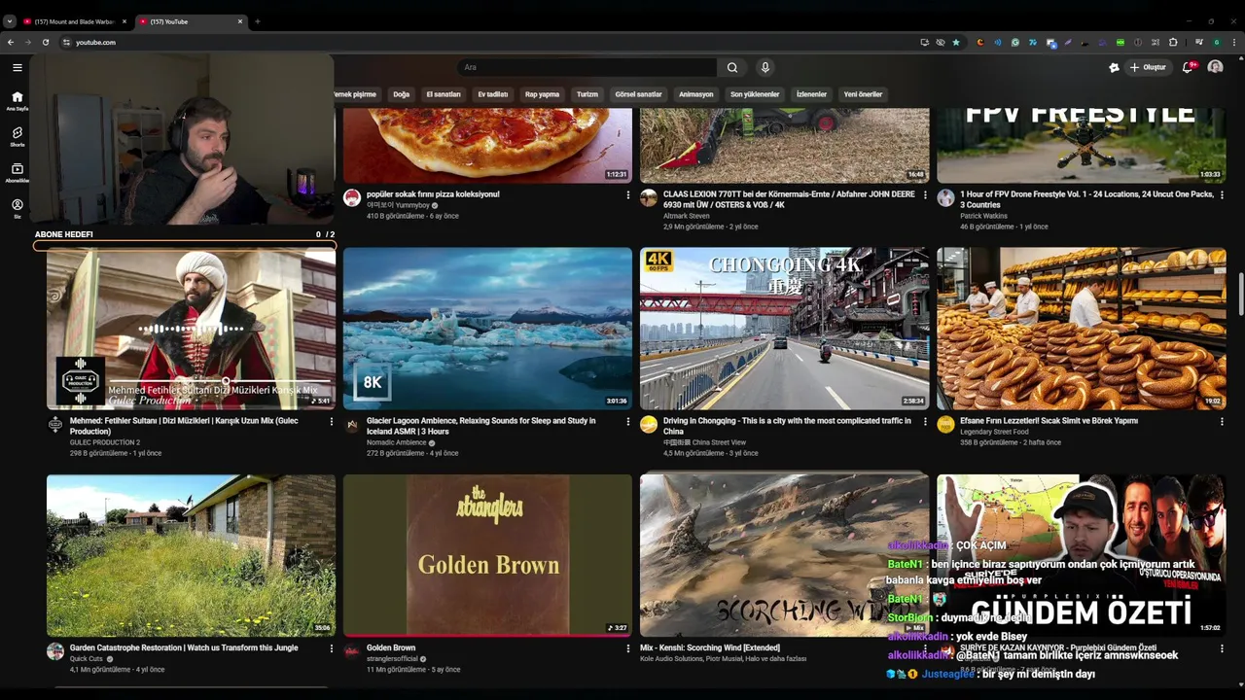Viewport: 1245px width, 700px height.
Task: Open the Grammarly extension icon
Action: pos(1015,42)
